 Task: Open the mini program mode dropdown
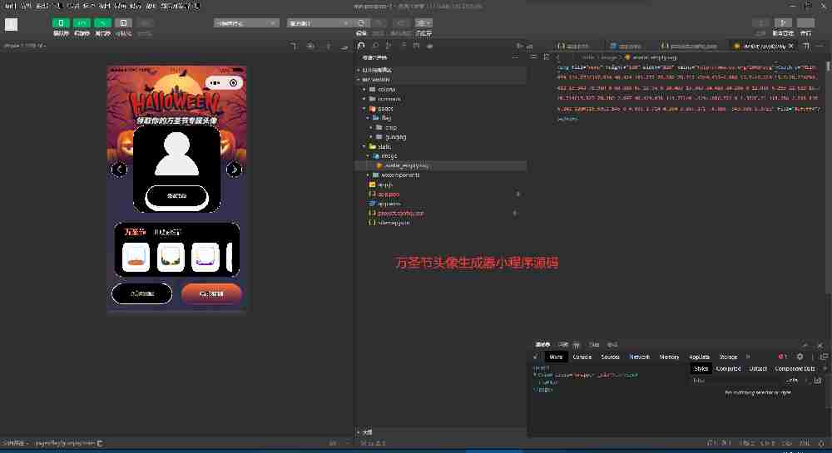[x=246, y=22]
